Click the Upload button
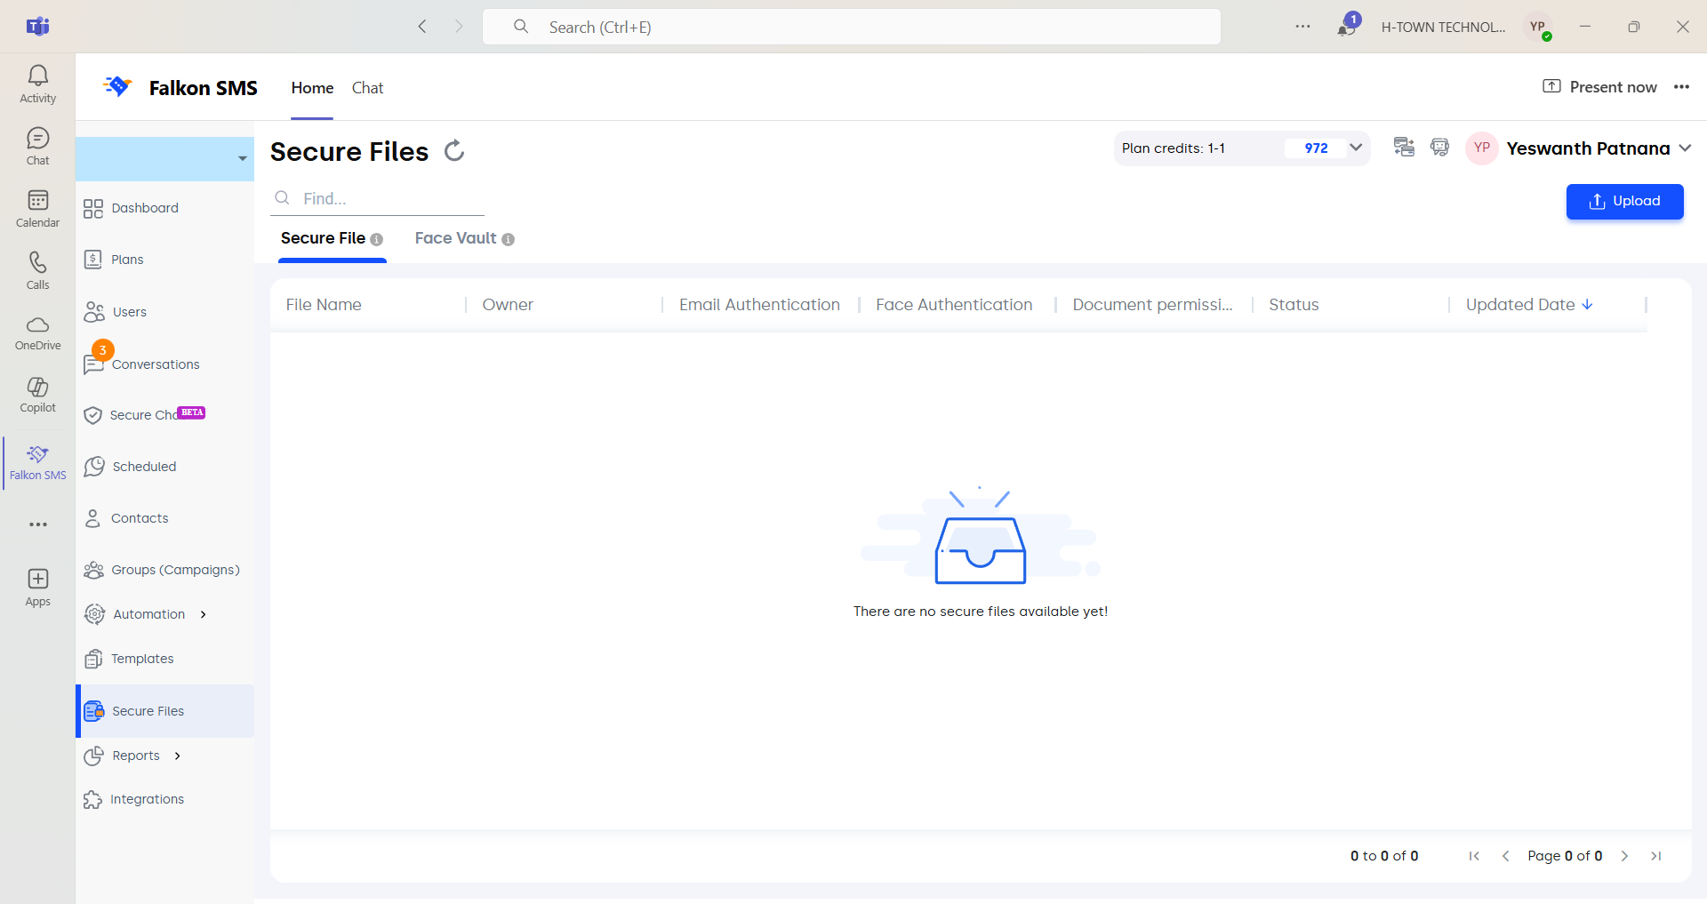The height and width of the screenshot is (904, 1707). [1624, 202]
